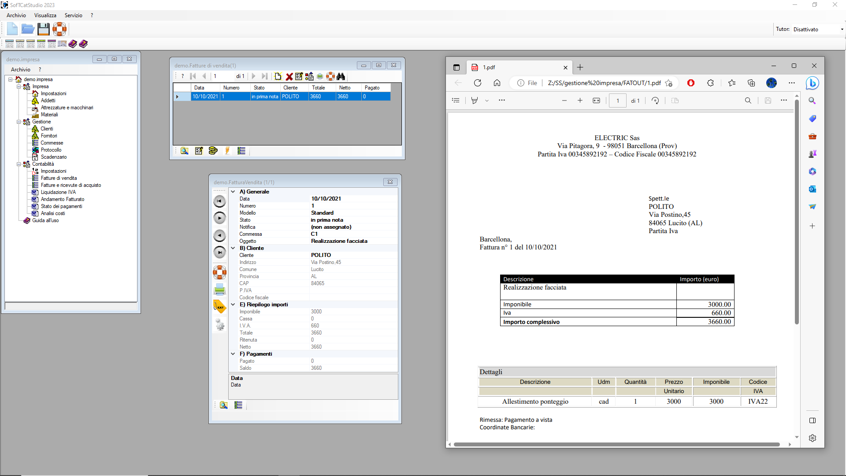Screen dimensions: 846x476
Task: Collapse the F) Pagamenti section
Action: (233, 354)
